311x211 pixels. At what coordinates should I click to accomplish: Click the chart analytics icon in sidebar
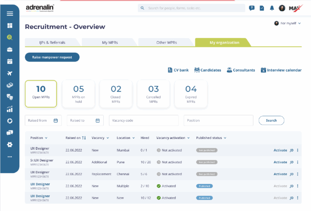pos(10,109)
